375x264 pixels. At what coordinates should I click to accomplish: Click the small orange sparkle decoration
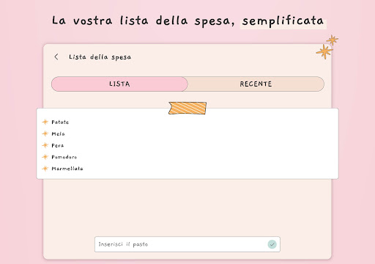(333, 40)
